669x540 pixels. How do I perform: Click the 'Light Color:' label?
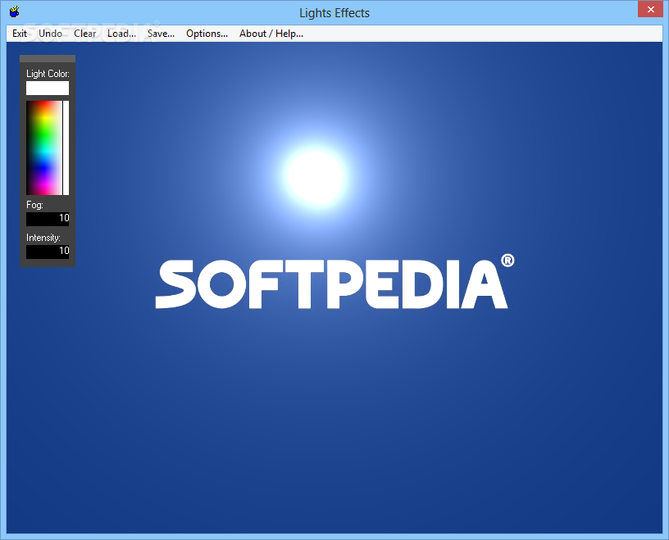(x=48, y=74)
